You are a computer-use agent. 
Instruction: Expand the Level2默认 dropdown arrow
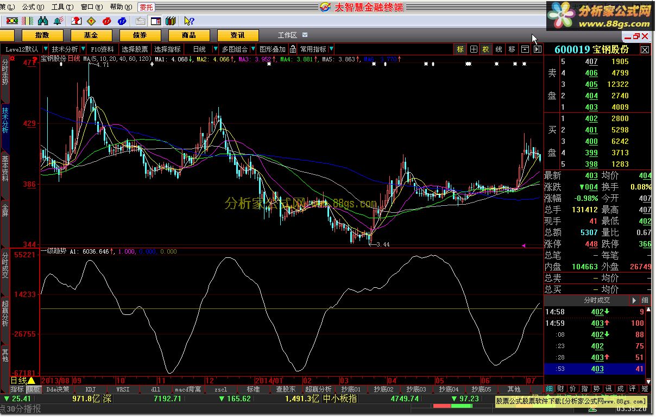pos(46,49)
